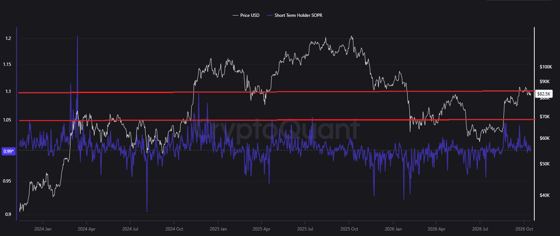The height and width of the screenshot is (236, 560).
Task: Click the 0.99 SOPR value badge
Action: (x=9, y=151)
